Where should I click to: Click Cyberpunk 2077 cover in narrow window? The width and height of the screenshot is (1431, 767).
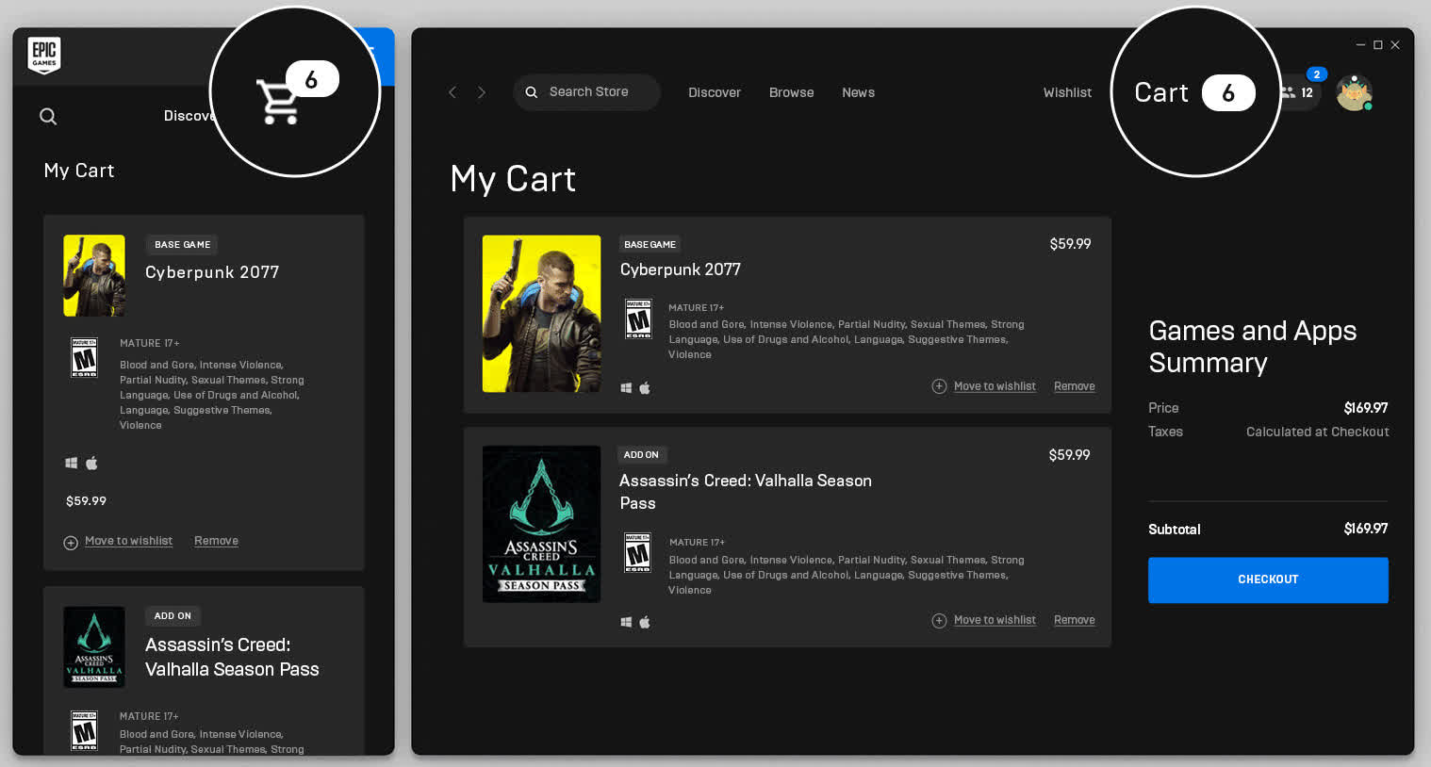pos(94,275)
